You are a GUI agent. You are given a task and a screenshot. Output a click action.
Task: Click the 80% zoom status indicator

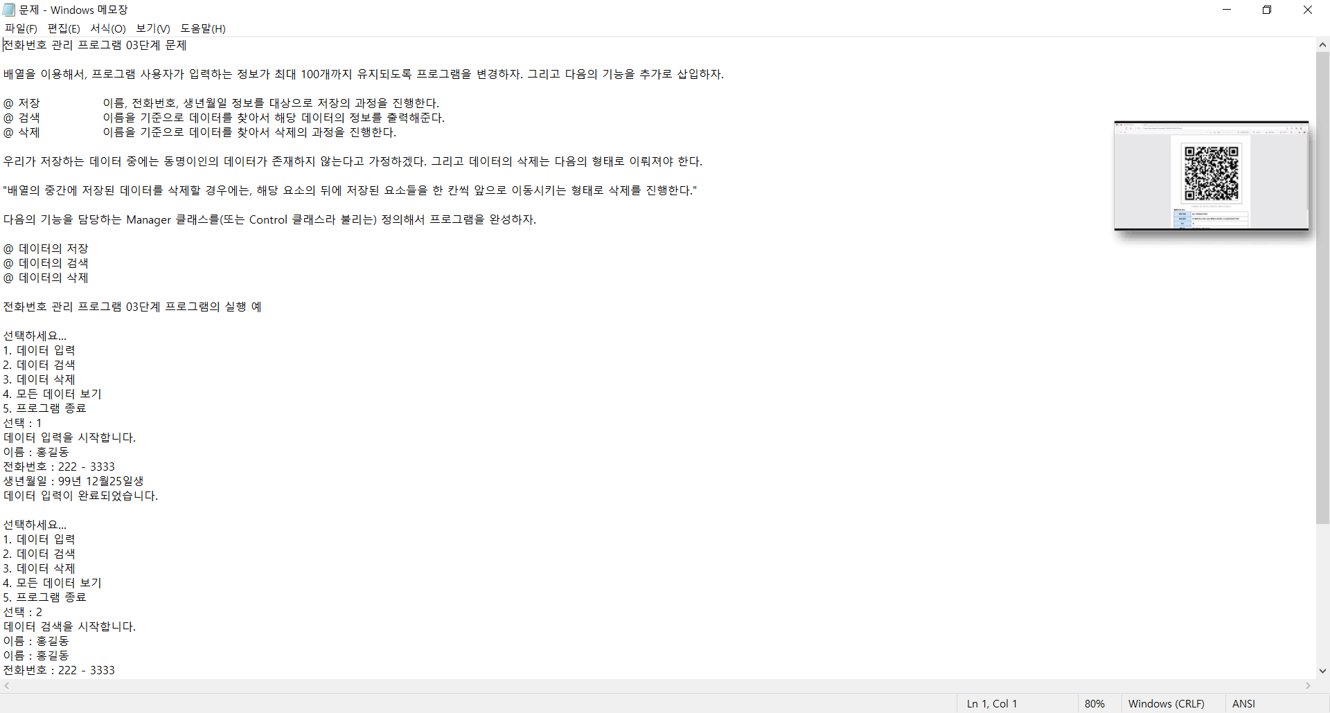[x=1094, y=703]
